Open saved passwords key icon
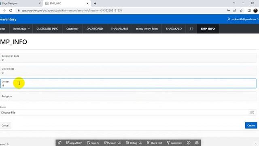 (228, 11)
